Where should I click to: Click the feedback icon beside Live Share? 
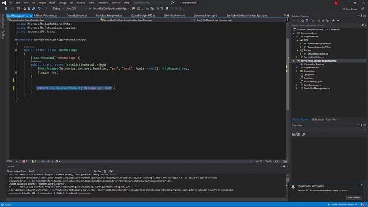(x=363, y=9)
